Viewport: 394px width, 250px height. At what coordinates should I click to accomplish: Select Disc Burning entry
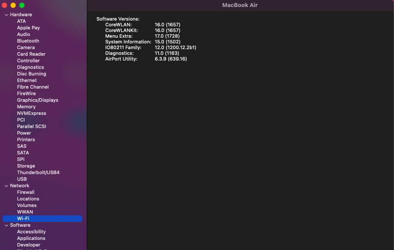32,74
